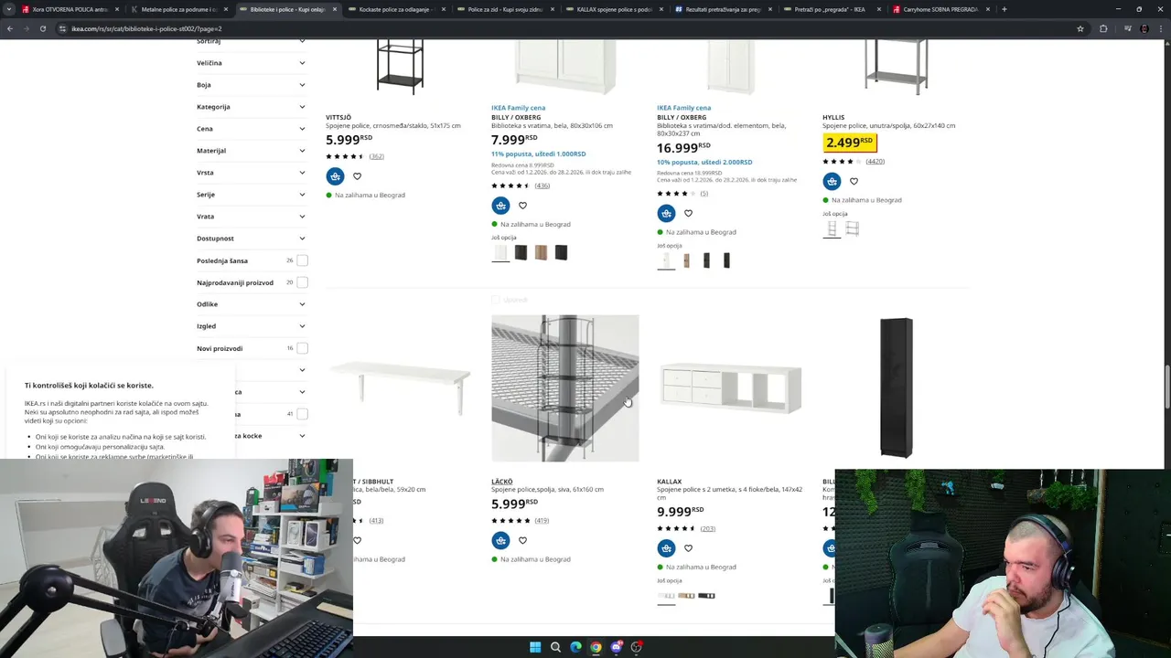Open KALLAX product title link

[669, 482]
